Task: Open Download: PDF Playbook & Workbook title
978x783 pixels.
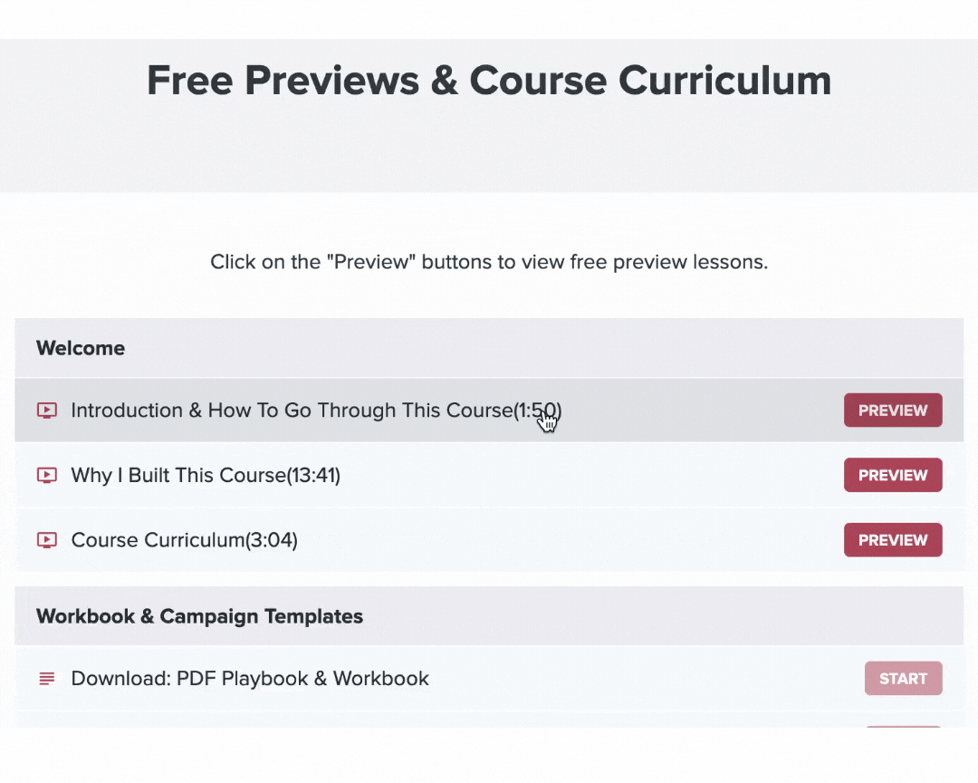Action: point(250,678)
